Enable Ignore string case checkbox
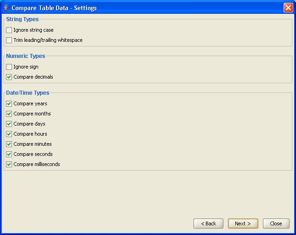The width and height of the screenshot is (296, 235). (9, 30)
